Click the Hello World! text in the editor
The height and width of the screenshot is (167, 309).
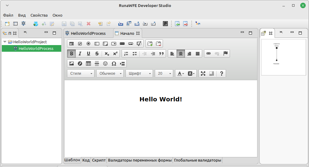[161, 99]
